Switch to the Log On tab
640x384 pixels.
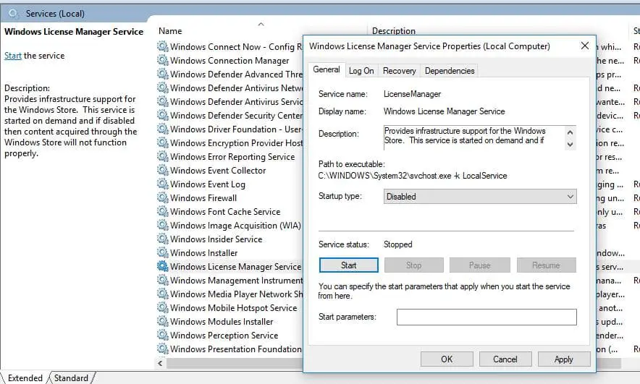coord(361,71)
